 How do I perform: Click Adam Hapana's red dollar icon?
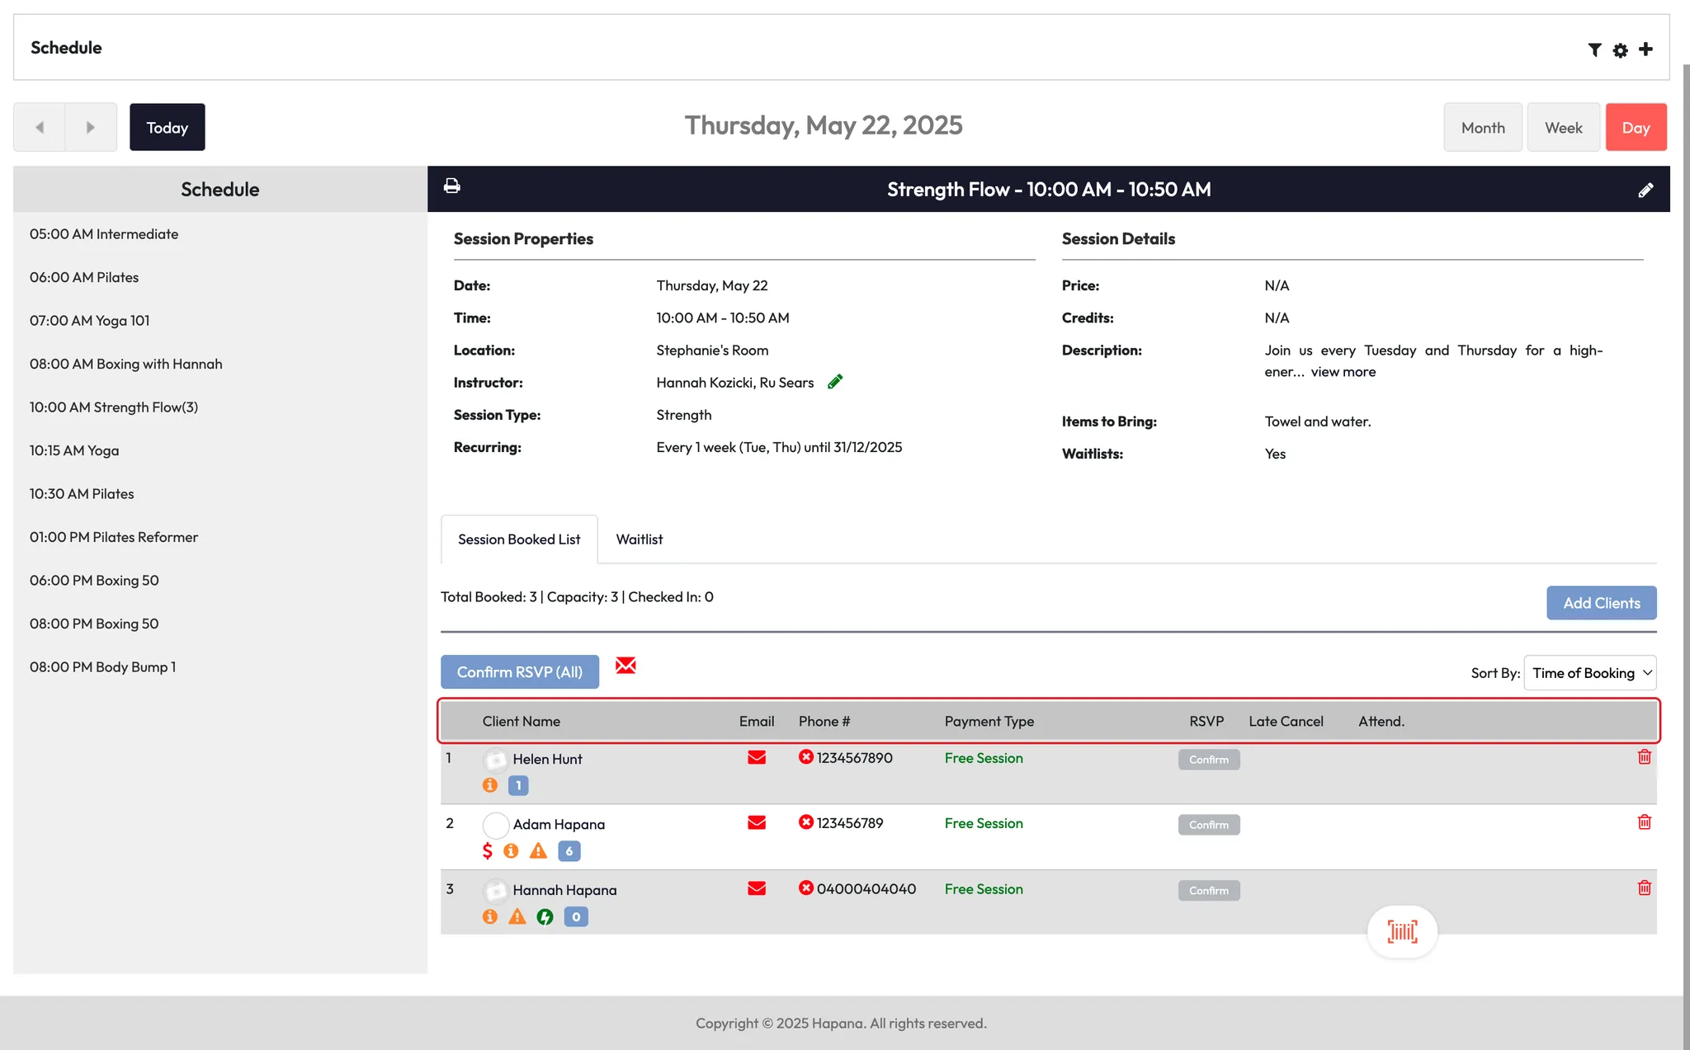[487, 851]
